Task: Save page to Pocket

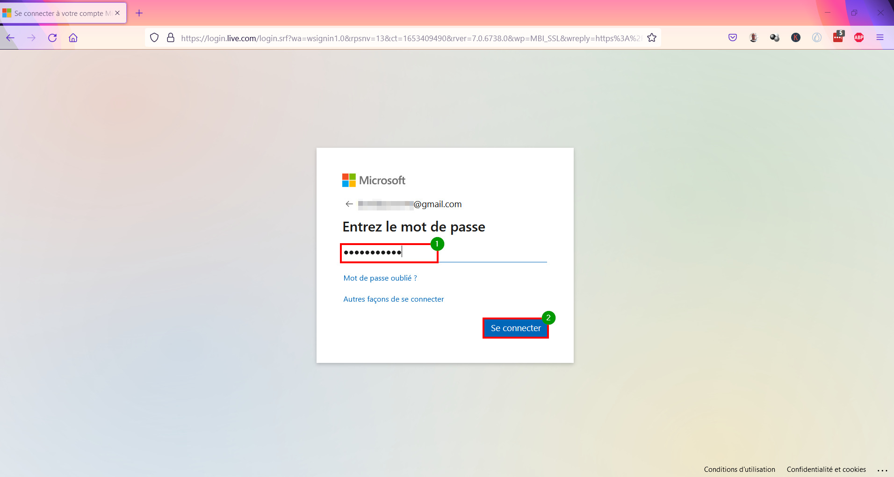Action: [733, 38]
